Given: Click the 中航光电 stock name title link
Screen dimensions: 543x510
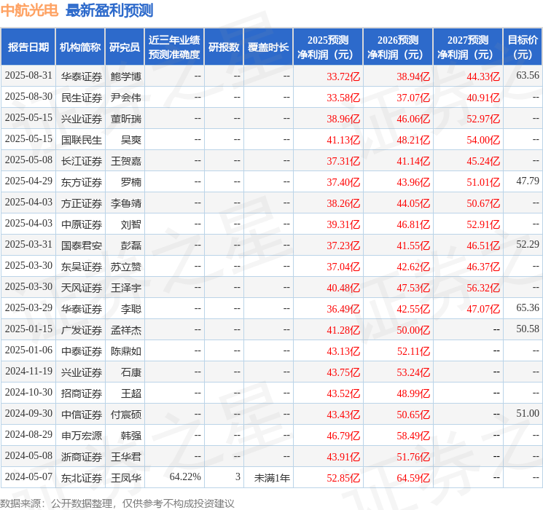Looking at the screenshot, I should point(29,10).
